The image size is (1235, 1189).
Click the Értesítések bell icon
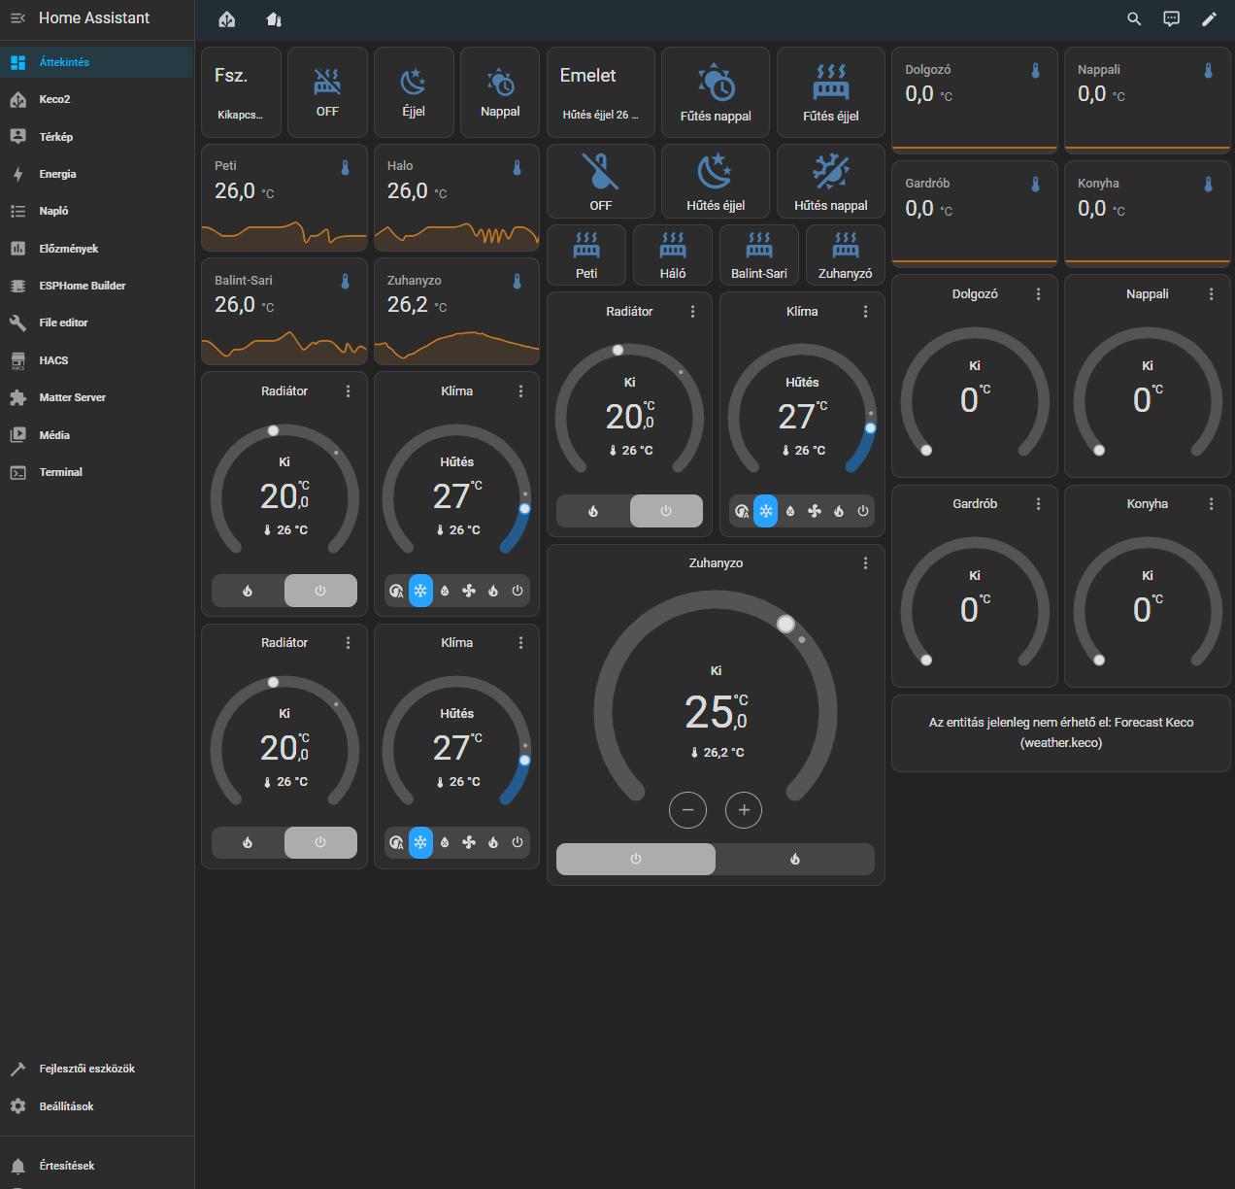(x=17, y=1166)
